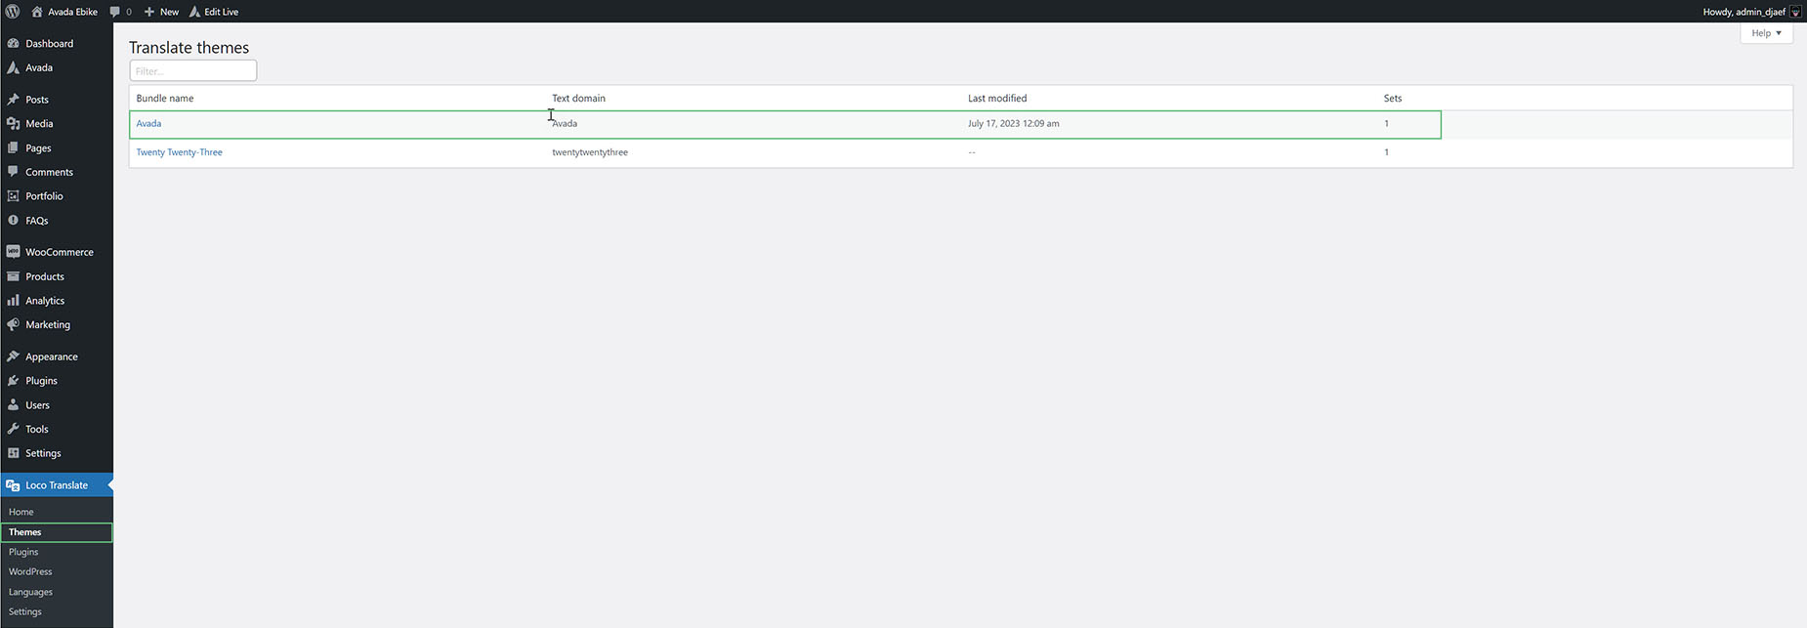Click the sidebar Comments bubble icon
This screenshot has width=1807, height=628.
13,172
